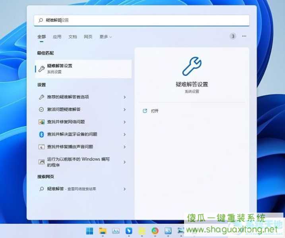Click the sound icon beside 查找并修复播放声音问题
Viewport: 285px width, 238px height.
[41, 147]
